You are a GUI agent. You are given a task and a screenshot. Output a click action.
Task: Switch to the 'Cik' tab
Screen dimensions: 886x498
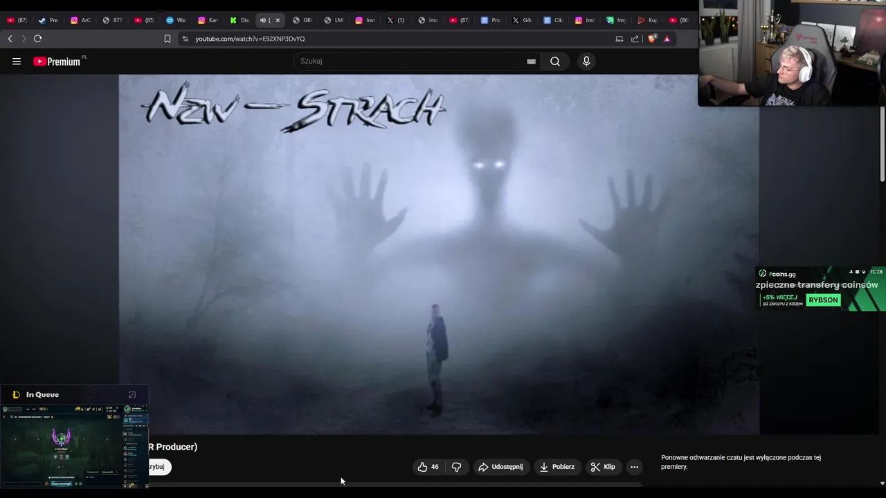[553, 20]
